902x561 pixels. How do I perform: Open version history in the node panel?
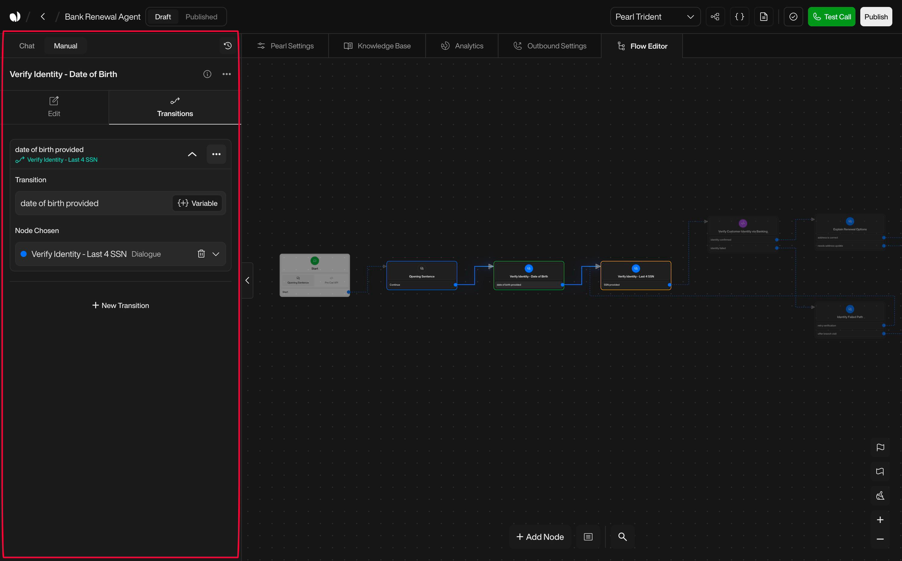[x=227, y=45]
